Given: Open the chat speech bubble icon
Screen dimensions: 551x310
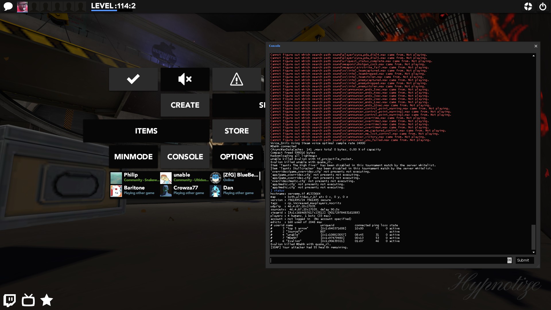Looking at the screenshot, I should click(8, 6).
